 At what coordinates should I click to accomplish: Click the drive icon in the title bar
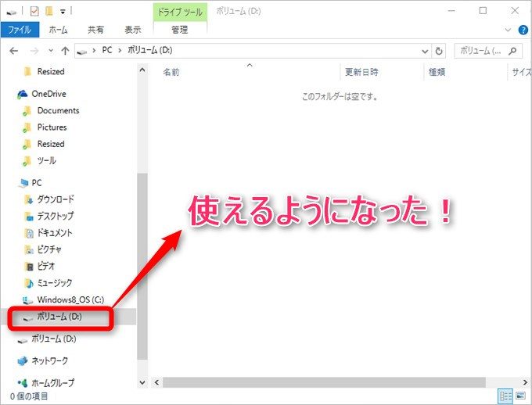coord(11,13)
